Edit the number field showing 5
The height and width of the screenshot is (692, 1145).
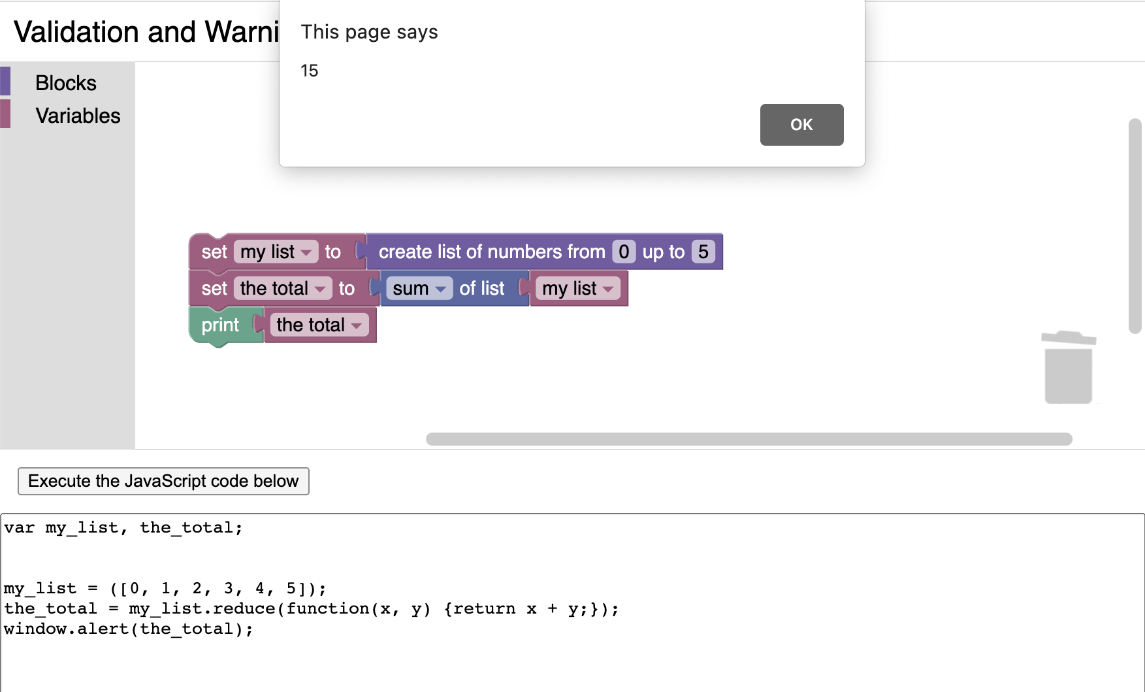point(704,252)
